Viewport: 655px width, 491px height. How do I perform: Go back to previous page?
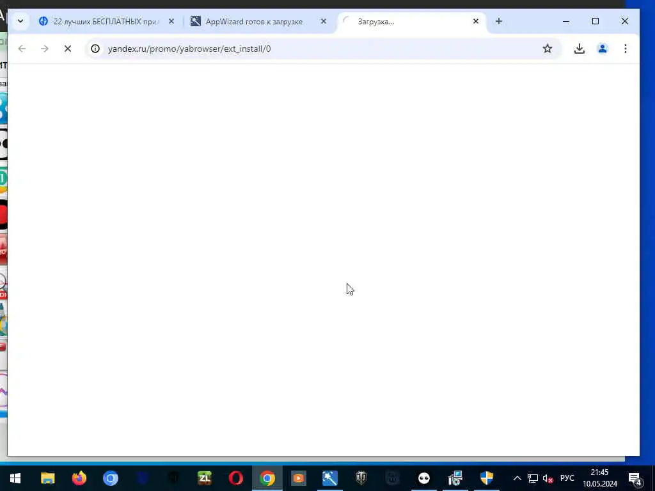[22, 49]
